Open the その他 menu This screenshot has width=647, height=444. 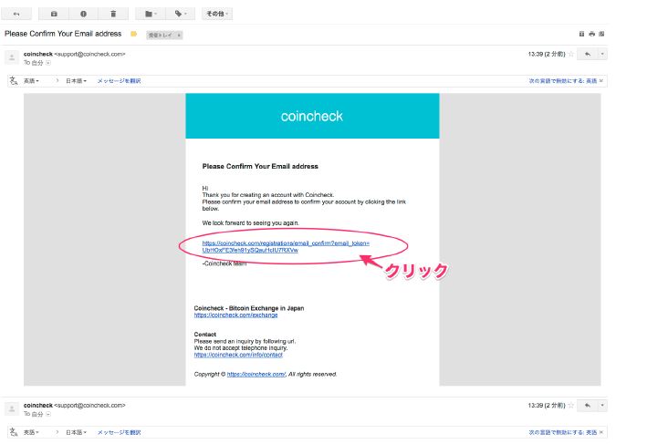(217, 14)
